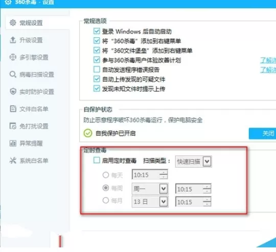Open the 常规设置 section

point(37,23)
